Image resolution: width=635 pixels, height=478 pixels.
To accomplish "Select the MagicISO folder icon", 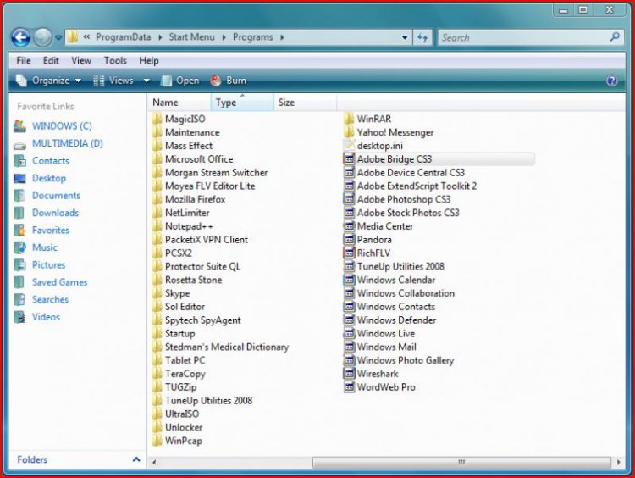I will (x=157, y=119).
